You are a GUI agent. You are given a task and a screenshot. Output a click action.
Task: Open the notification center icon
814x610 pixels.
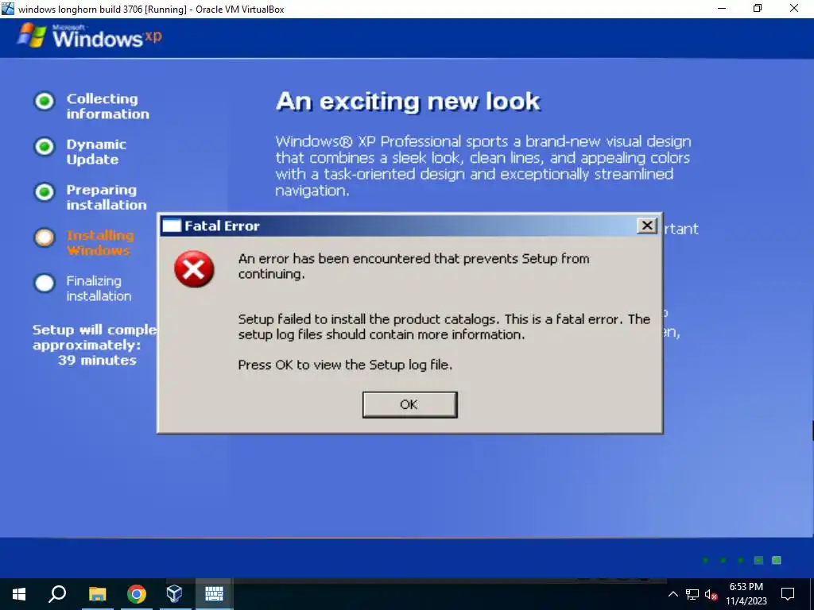pyautogui.click(x=788, y=594)
